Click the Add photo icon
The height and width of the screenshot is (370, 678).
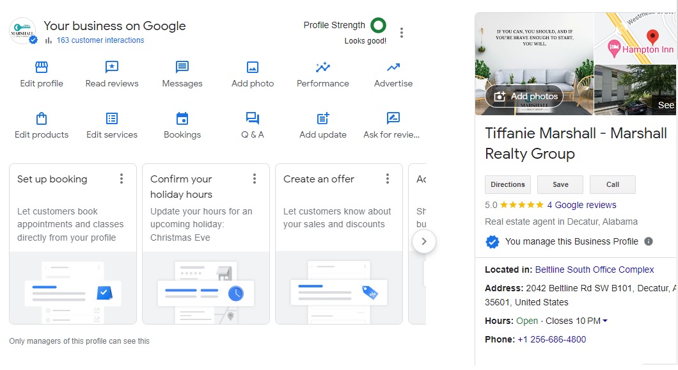[x=253, y=67]
